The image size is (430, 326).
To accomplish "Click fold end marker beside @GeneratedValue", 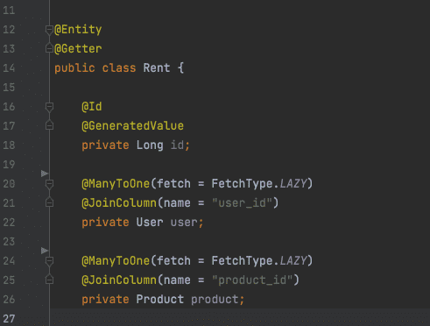I will tap(49, 125).
